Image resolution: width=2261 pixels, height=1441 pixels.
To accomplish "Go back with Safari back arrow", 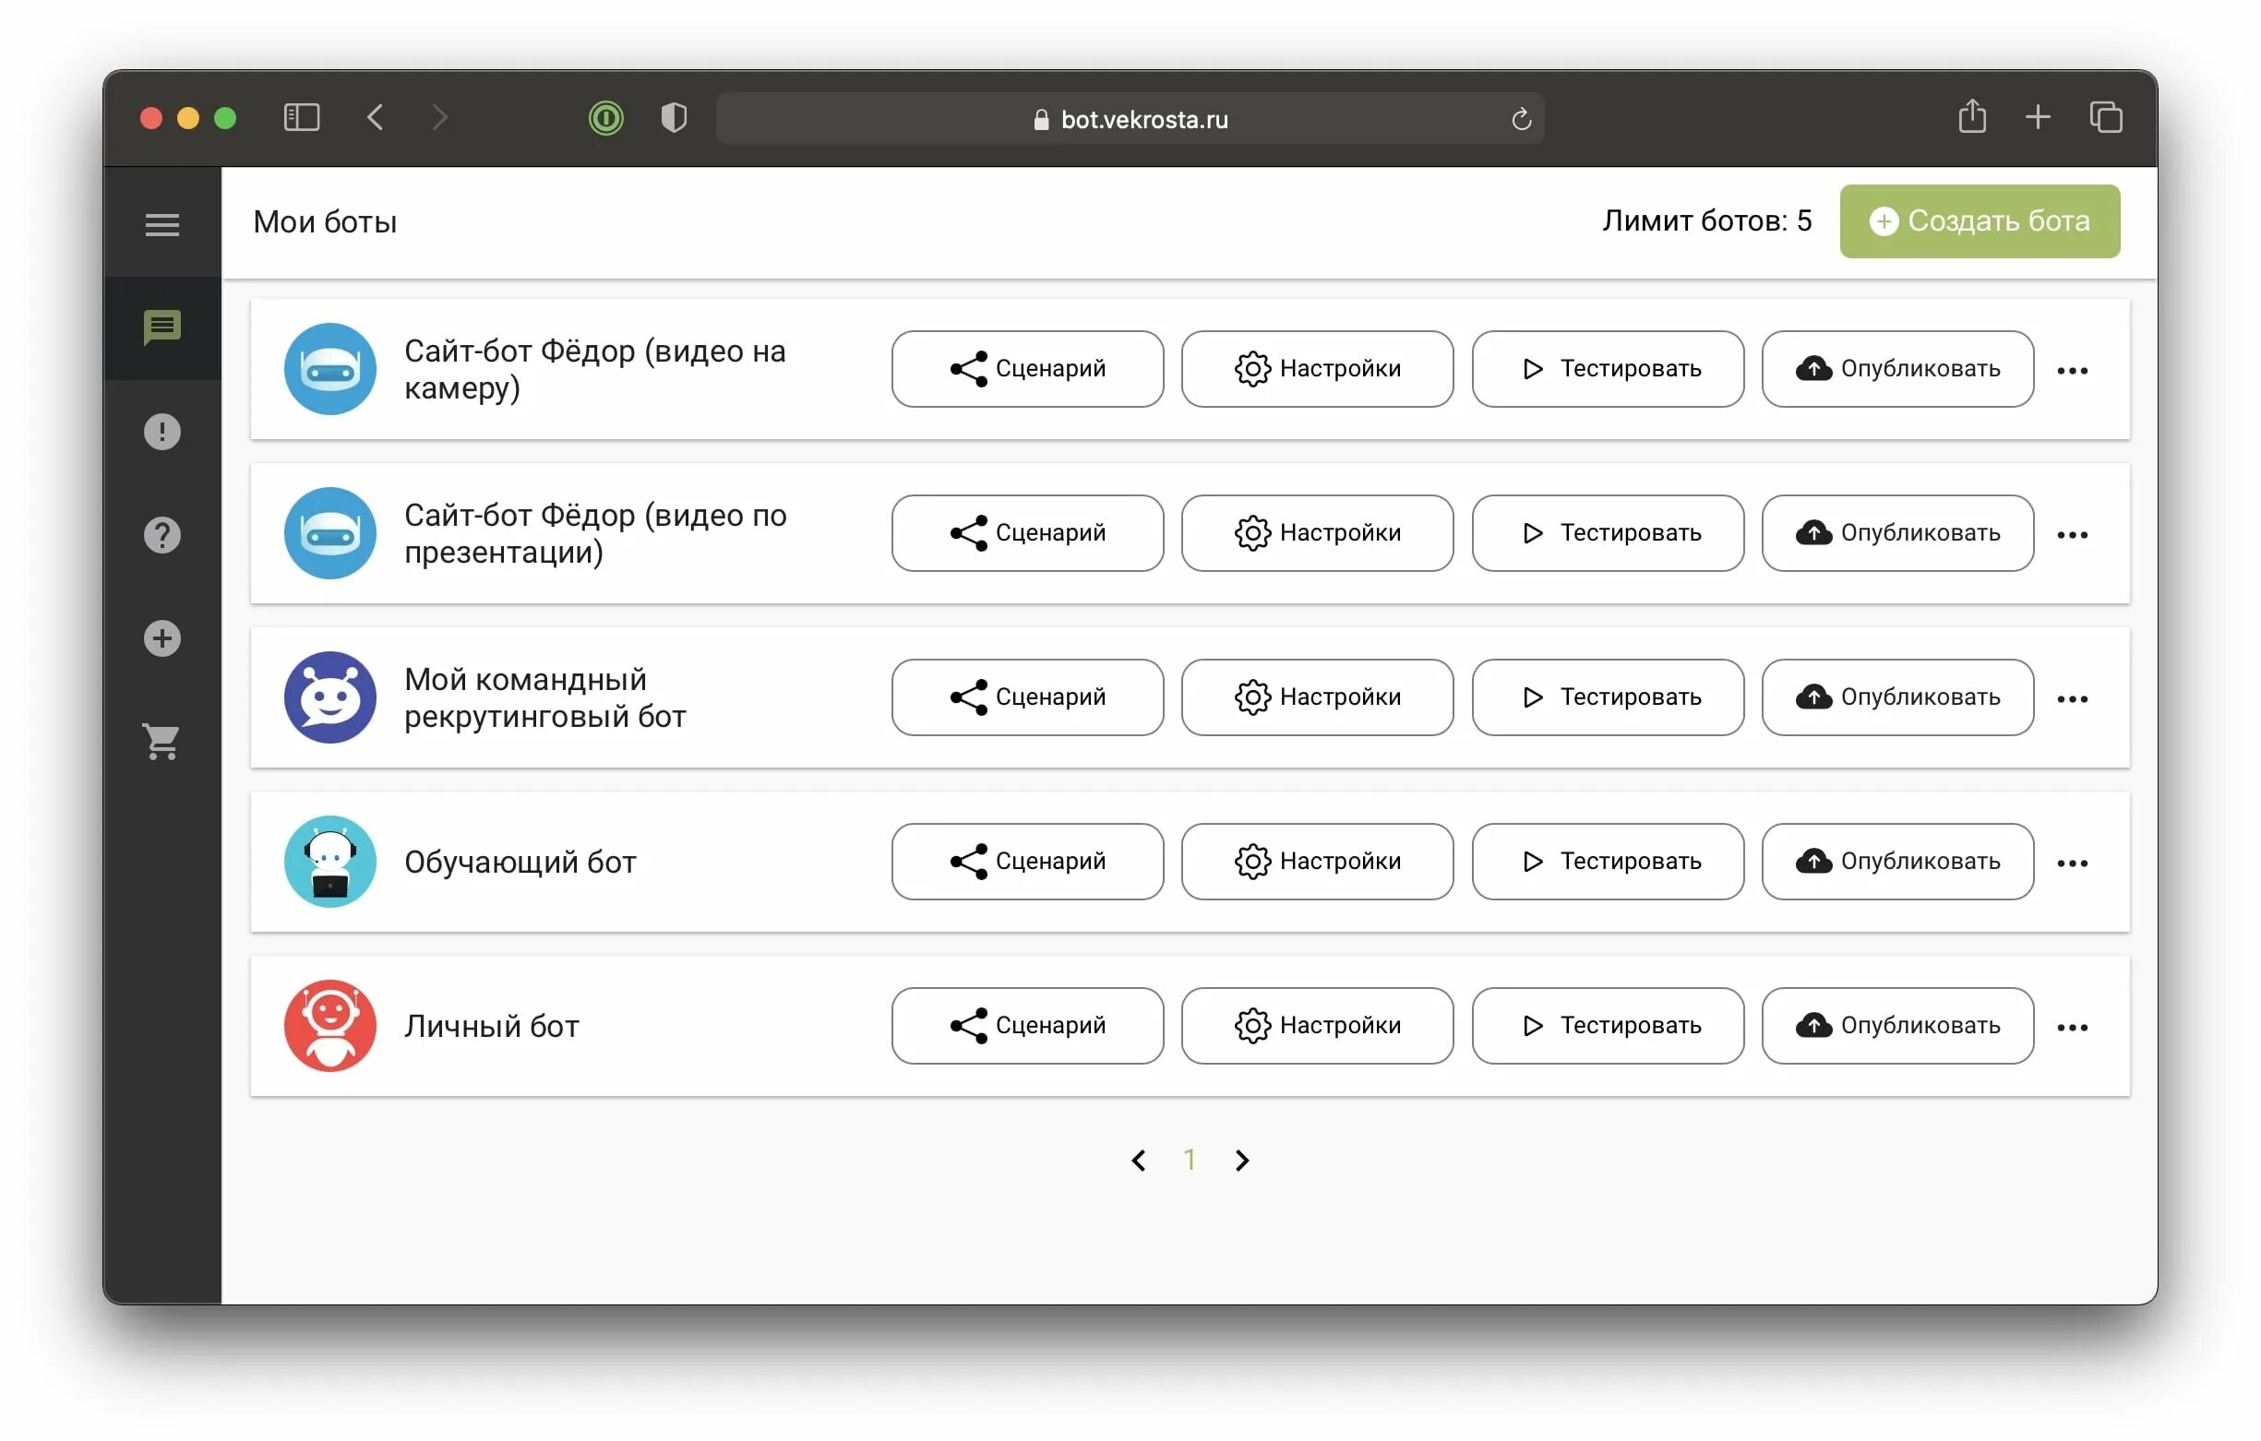I will coord(376,117).
